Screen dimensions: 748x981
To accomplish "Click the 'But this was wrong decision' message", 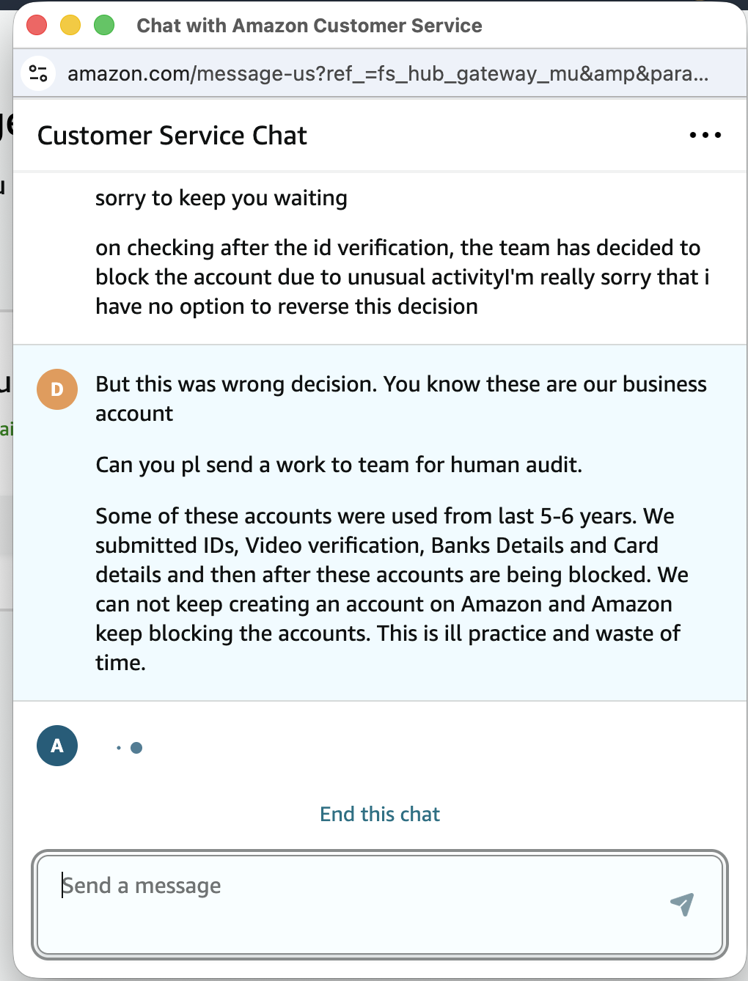I will 400,399.
